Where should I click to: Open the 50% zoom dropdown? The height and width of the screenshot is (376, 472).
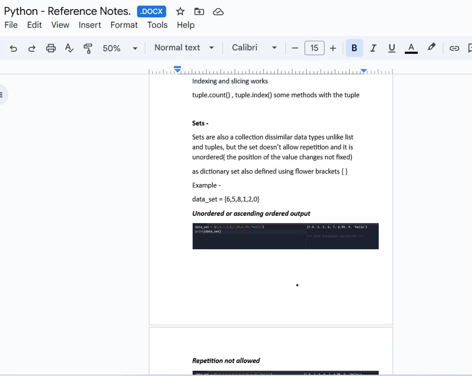120,48
